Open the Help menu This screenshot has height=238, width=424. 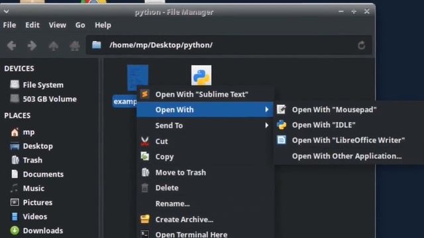pos(103,25)
